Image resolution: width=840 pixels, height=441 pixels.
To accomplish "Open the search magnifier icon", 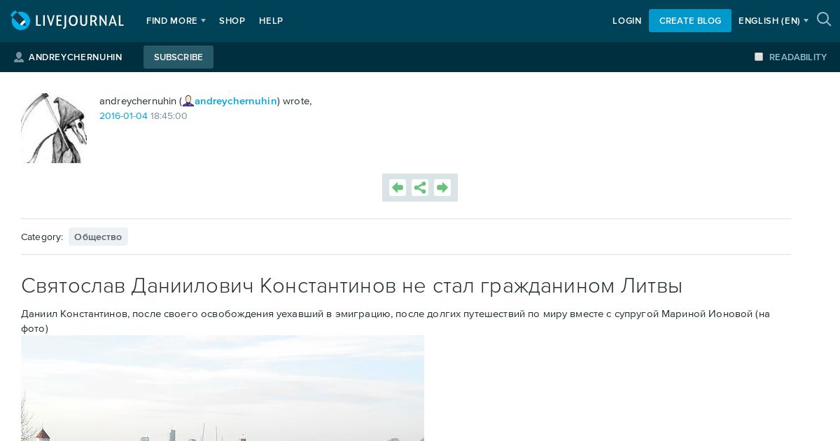I will [x=824, y=20].
